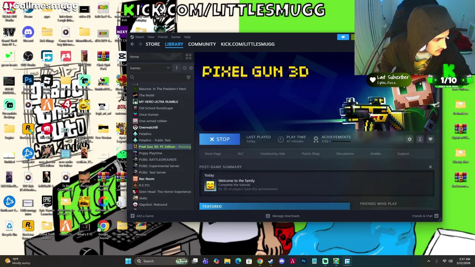Open the Discussions link
475x267 pixels.
point(345,154)
